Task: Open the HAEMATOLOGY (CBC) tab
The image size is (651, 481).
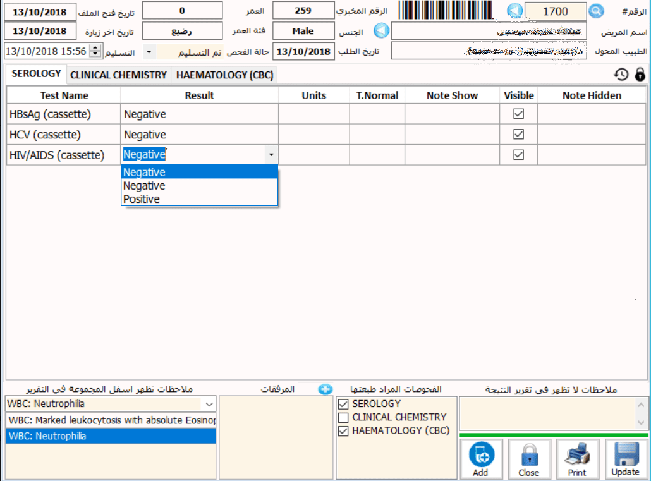Action: click(224, 75)
